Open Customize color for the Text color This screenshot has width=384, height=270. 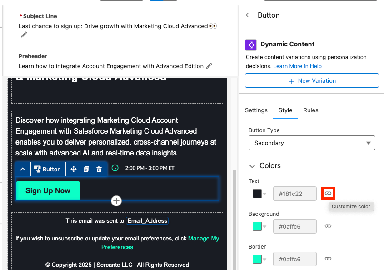(328, 193)
